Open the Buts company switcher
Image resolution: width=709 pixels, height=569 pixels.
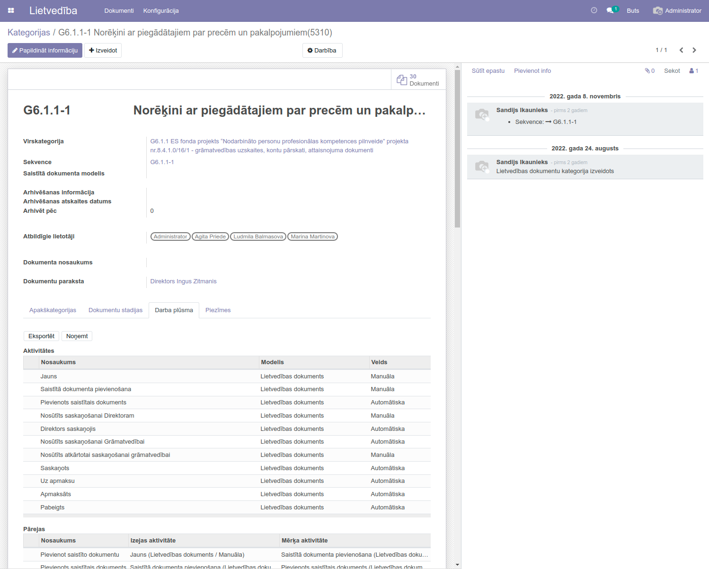click(x=633, y=10)
